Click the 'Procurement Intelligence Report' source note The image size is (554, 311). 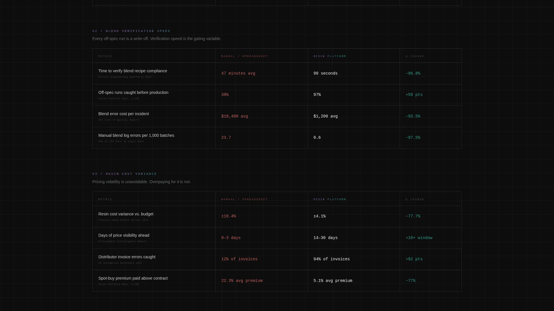[x=122, y=242]
